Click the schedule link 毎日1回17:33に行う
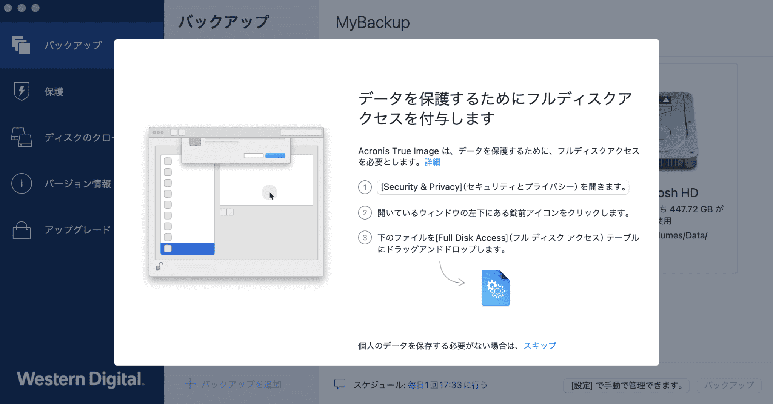Screen dimensions: 773x404 (x=448, y=385)
